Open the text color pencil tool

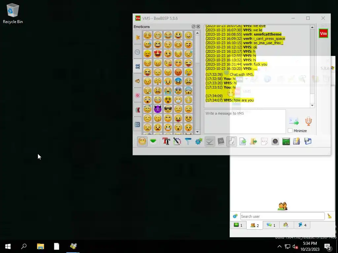[x=177, y=141]
